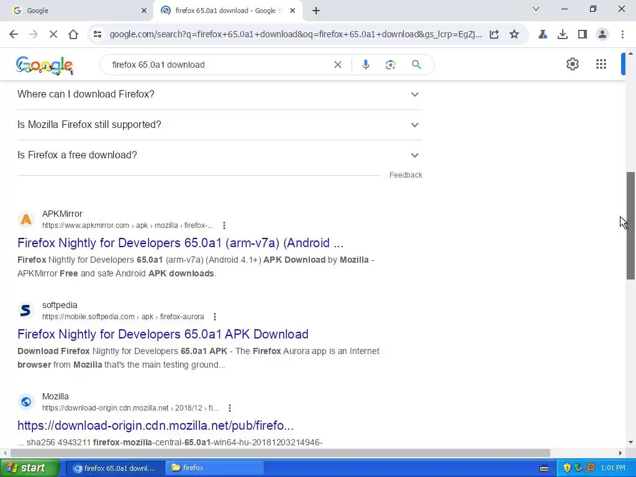Image resolution: width=636 pixels, height=477 pixels.
Task: Expand 'Is Firefox a free download?'
Action: click(219, 155)
